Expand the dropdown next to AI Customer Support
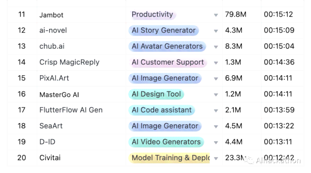Viewport: 311px width, 173px height. 216,63
